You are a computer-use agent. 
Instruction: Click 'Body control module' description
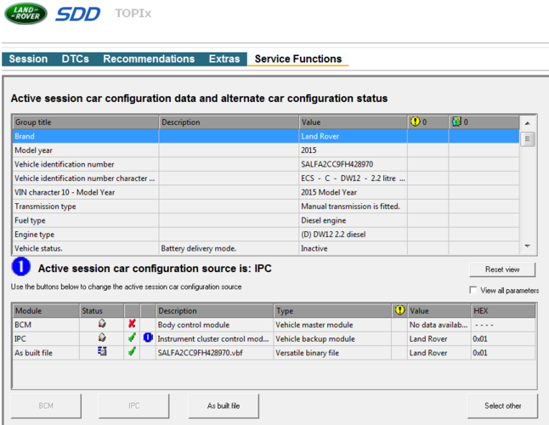[194, 325]
